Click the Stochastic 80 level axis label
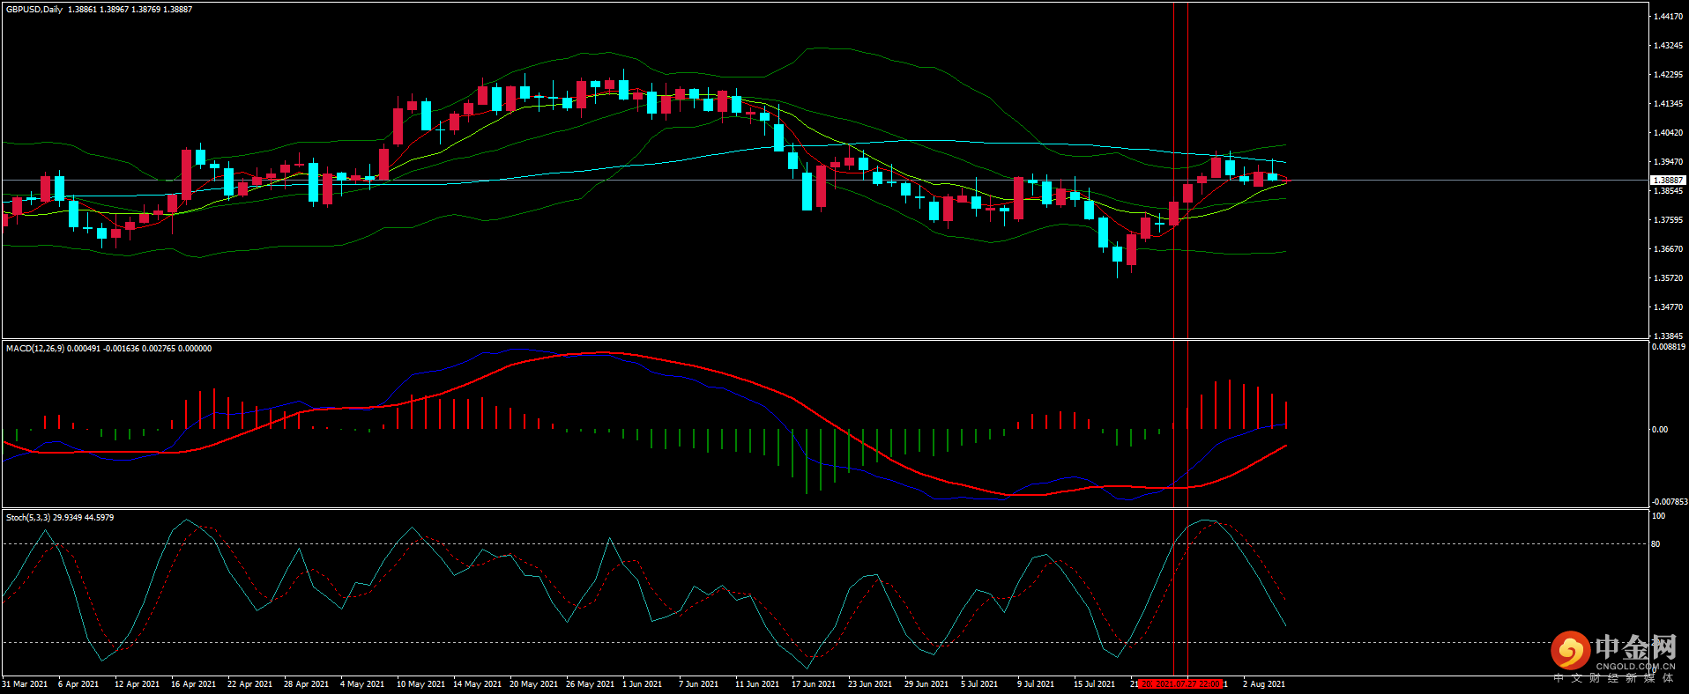The width and height of the screenshot is (1689, 694). point(1656,544)
